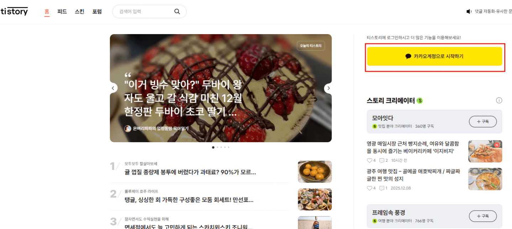Open the sashimi platter thumbnail
Viewport: 512px width, 229px height.
(x=315, y=199)
